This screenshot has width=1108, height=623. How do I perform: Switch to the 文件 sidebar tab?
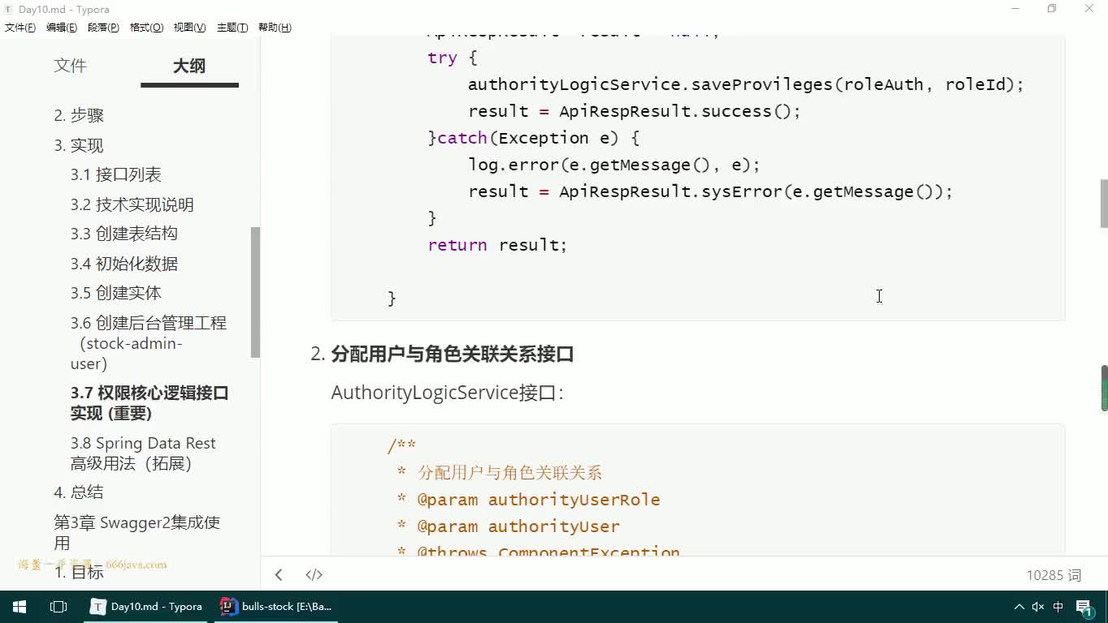tap(70, 66)
